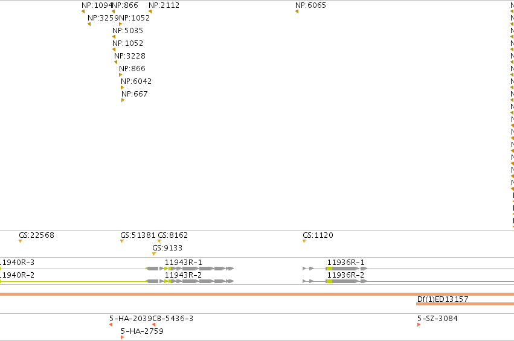
Task: Click the red triangle under 5-HA-2759
Action: pos(122,337)
